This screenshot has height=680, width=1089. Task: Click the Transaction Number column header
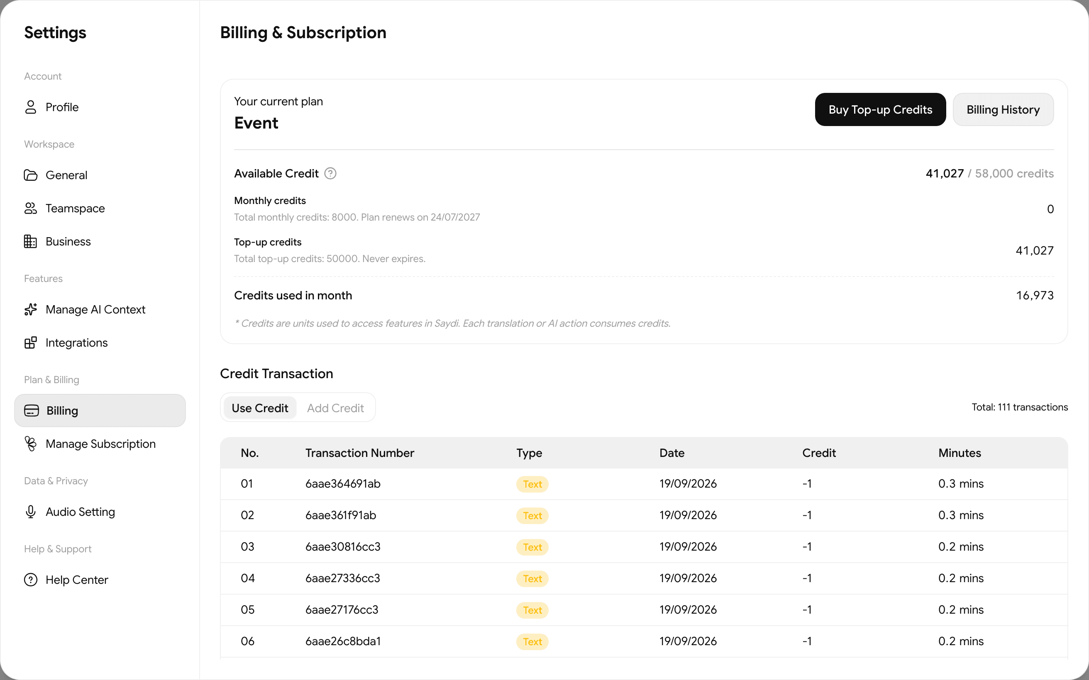click(x=360, y=453)
